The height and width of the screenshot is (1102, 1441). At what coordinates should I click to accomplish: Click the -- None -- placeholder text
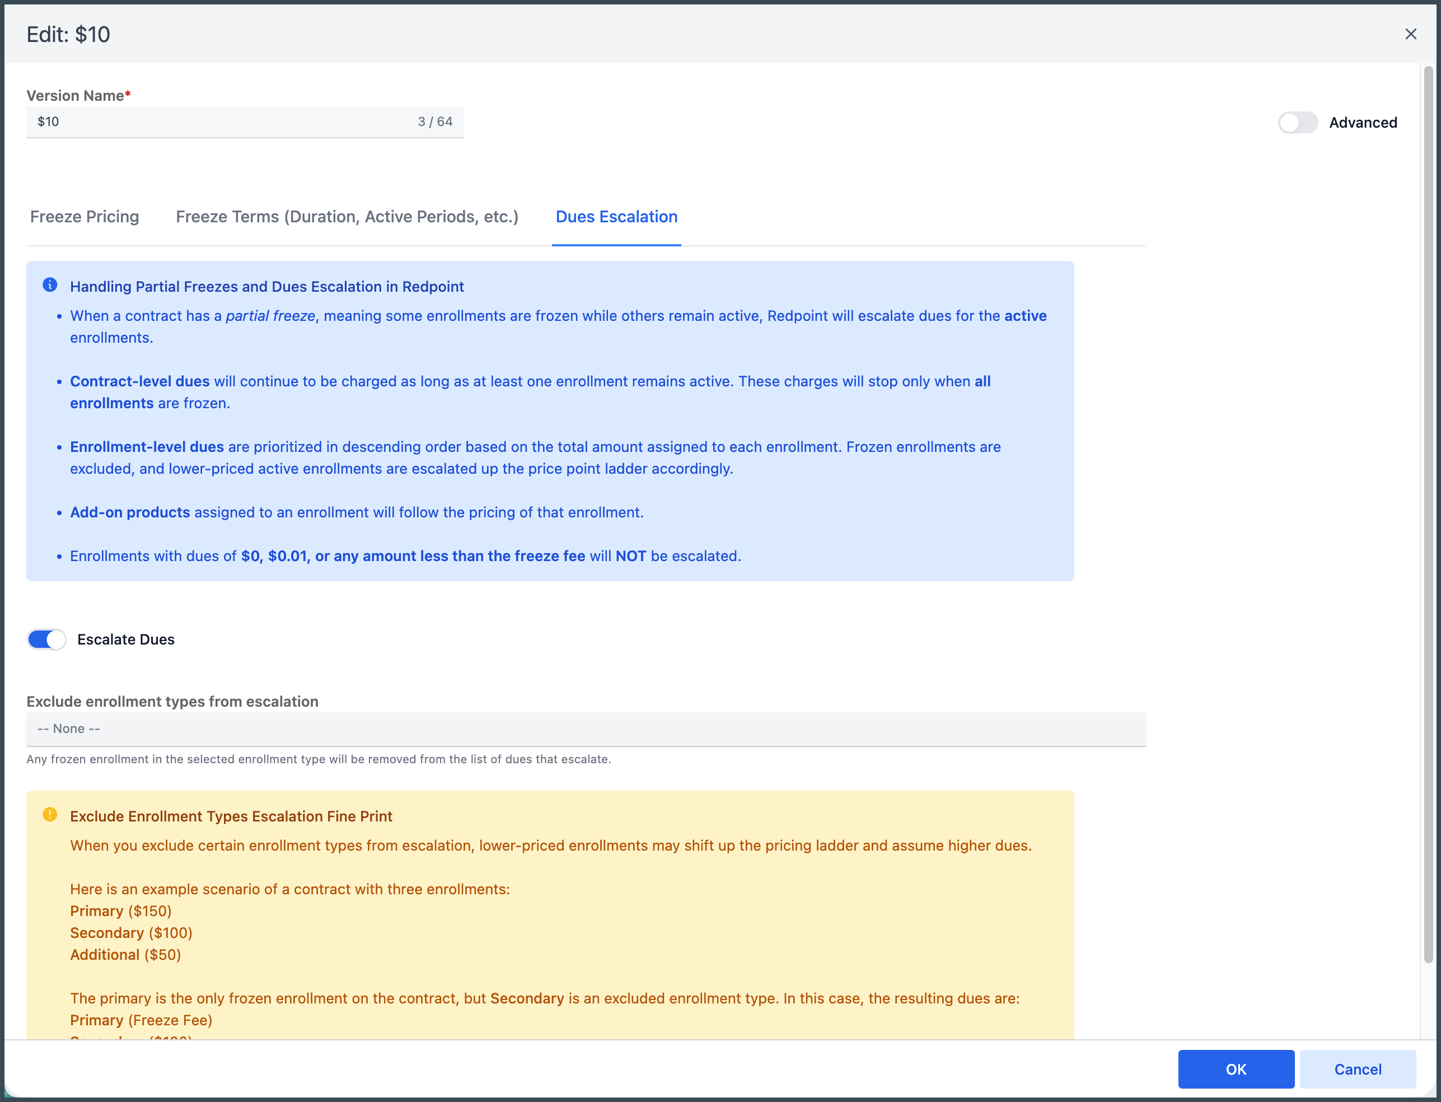coord(69,729)
